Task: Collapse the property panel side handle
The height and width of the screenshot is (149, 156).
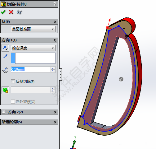Action: click(60, 74)
